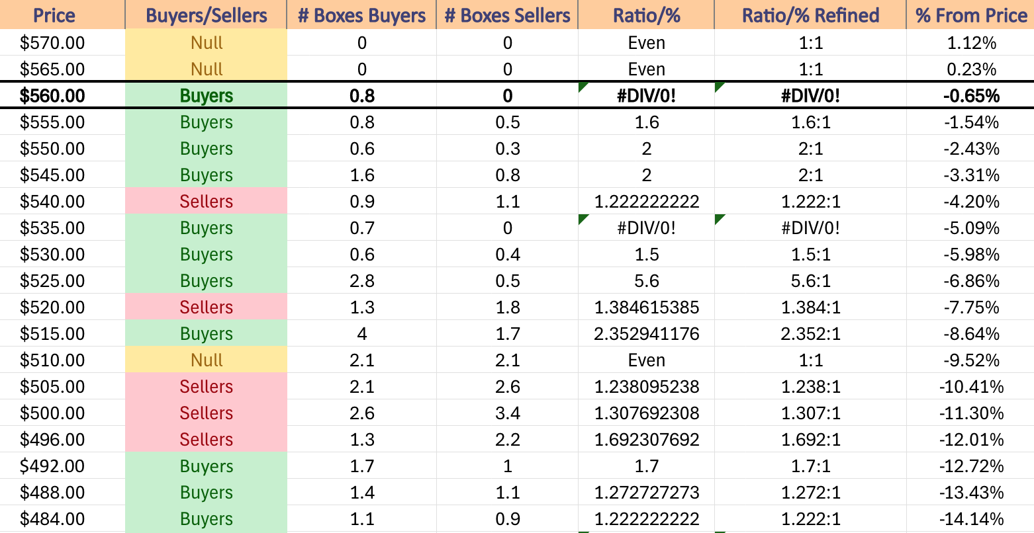Select the Buyers/Sellers column header

[206, 15]
